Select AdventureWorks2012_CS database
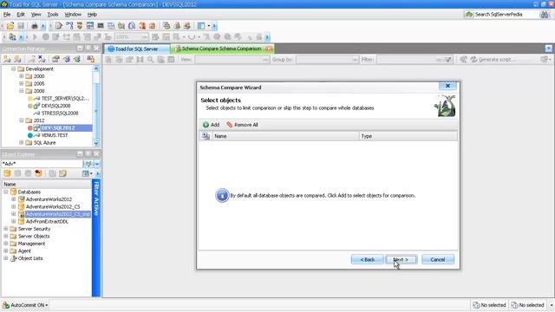 (x=53, y=206)
